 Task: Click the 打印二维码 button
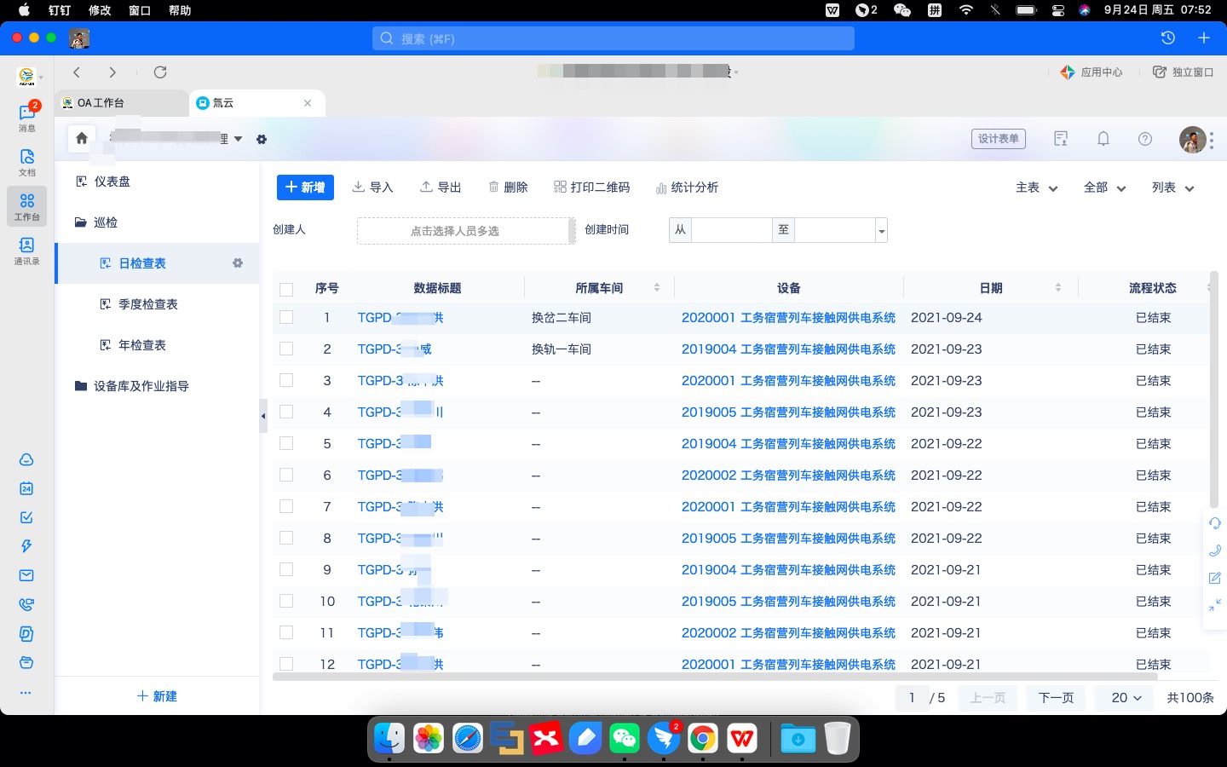(591, 187)
